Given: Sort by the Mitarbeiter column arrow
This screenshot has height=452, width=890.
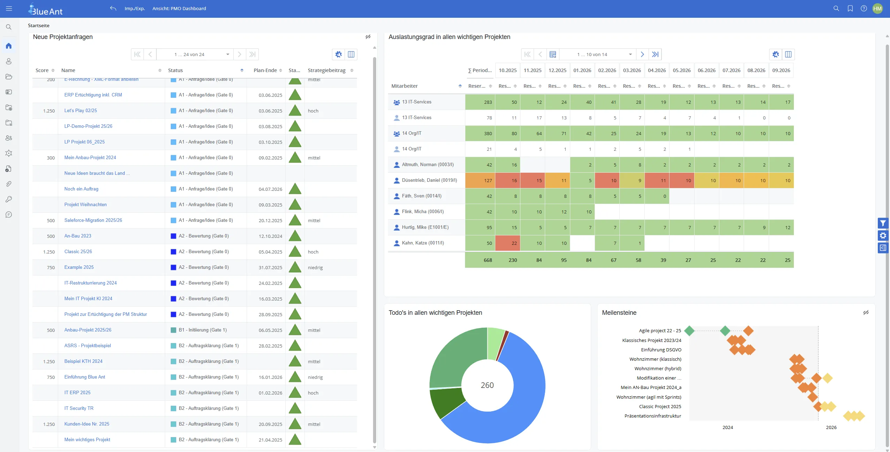Looking at the screenshot, I should 460,86.
